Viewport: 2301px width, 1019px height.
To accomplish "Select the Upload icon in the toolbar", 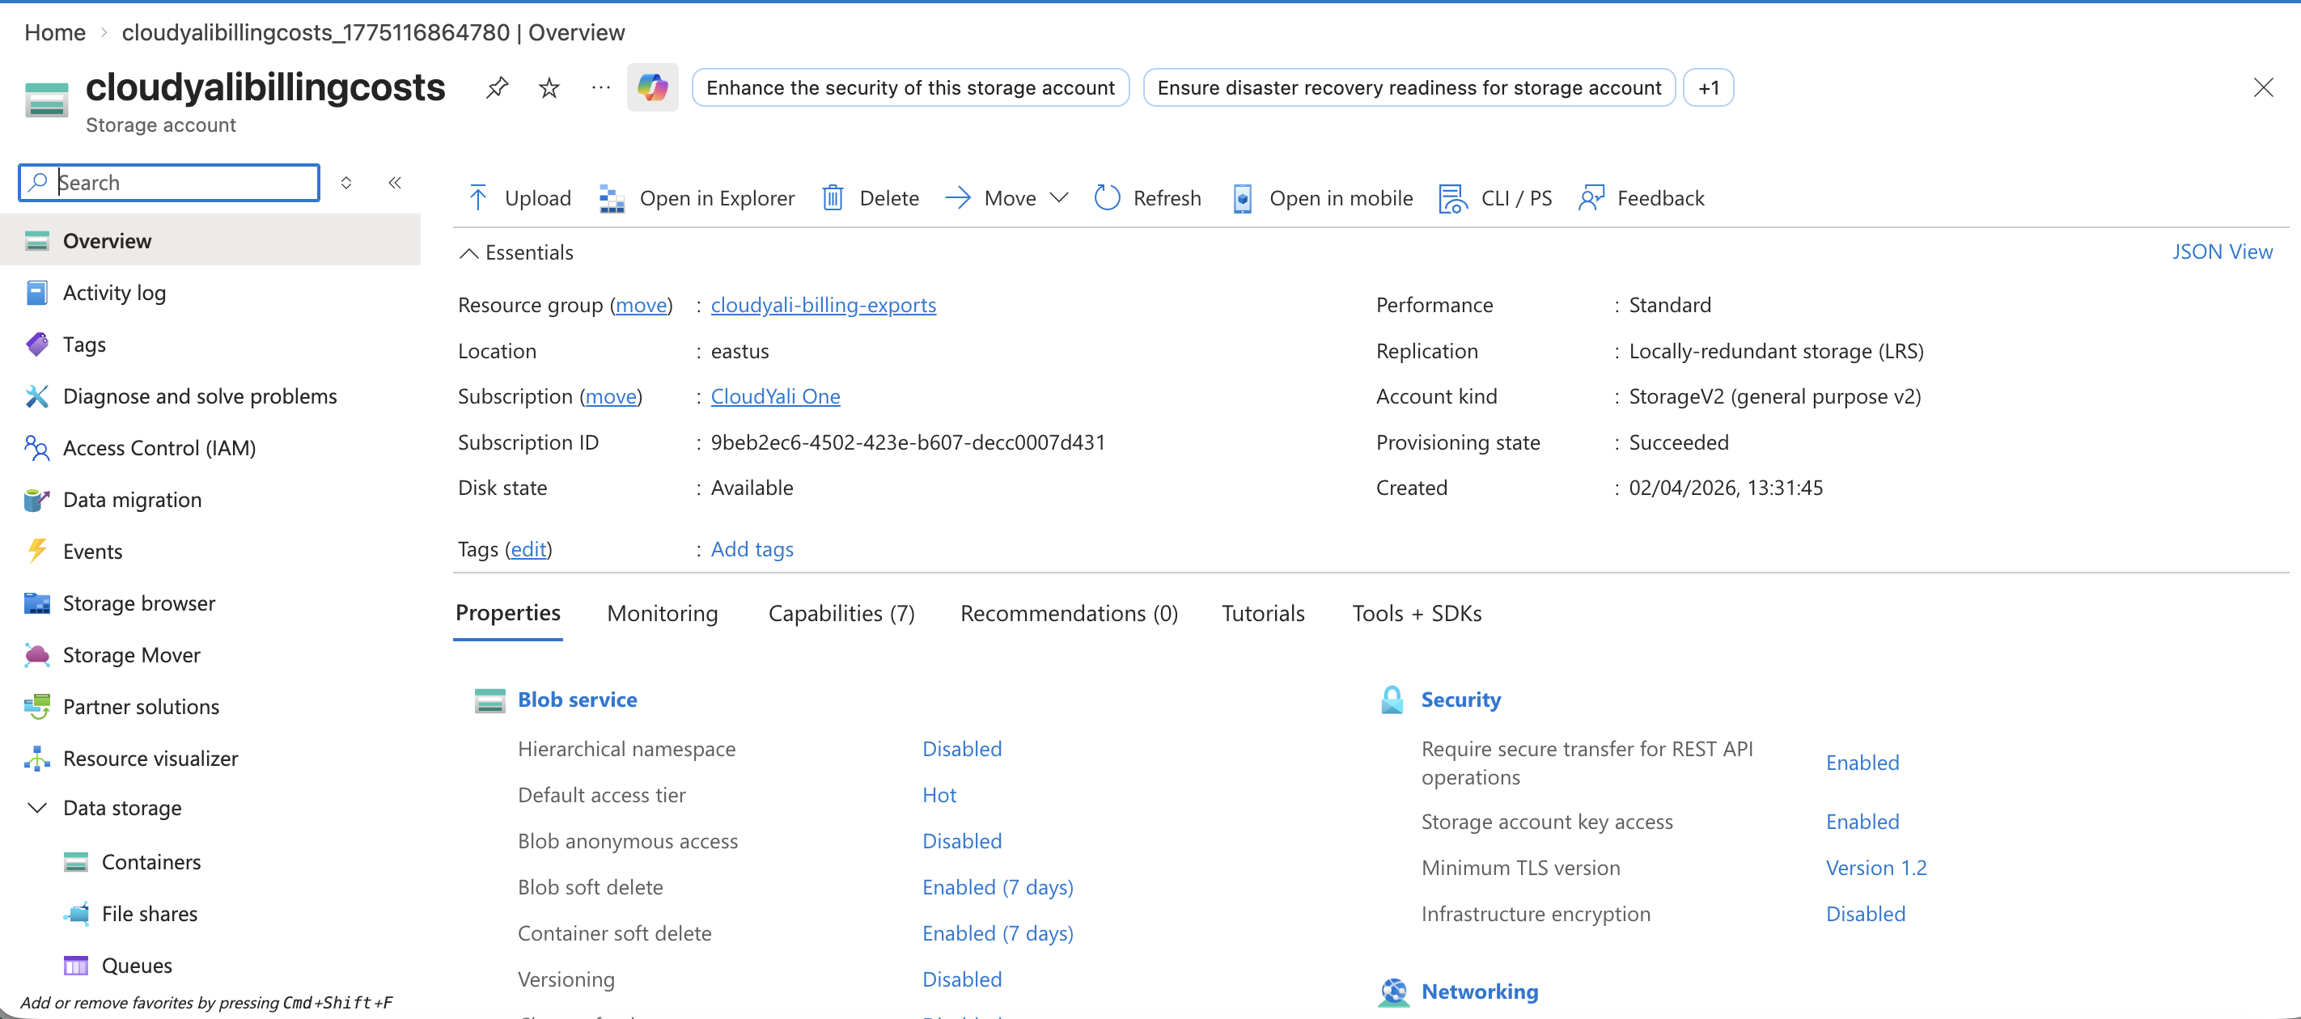I will 479,197.
